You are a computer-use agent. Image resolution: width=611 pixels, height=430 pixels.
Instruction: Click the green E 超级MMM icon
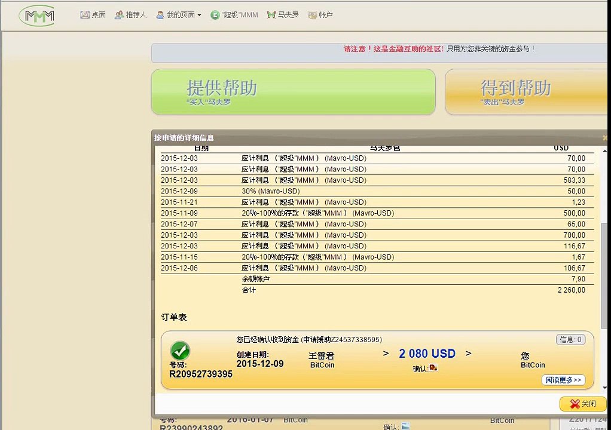(215, 15)
